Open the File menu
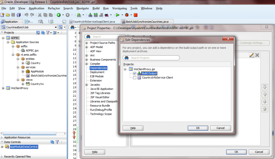The image size is (275, 159). [4, 8]
